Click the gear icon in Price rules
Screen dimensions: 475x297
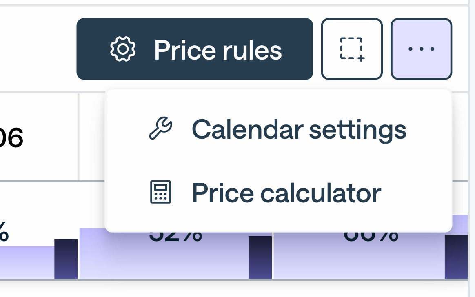pos(123,49)
